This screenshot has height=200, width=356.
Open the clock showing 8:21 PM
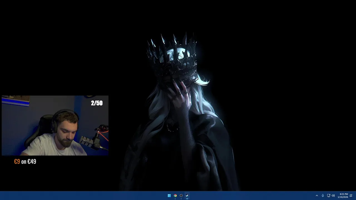click(343, 196)
